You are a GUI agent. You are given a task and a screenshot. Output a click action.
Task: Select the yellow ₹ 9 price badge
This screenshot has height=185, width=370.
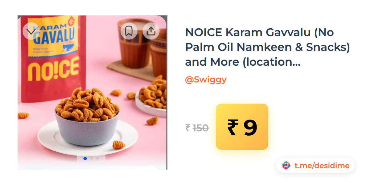pos(242,127)
